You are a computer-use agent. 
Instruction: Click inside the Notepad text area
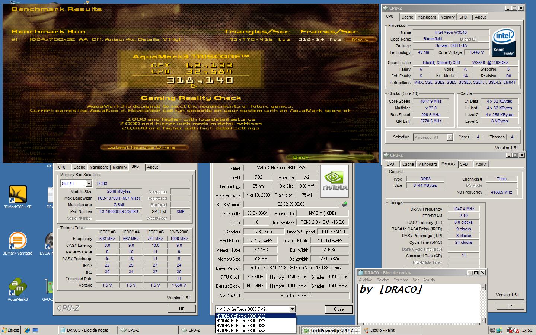(x=419, y=304)
